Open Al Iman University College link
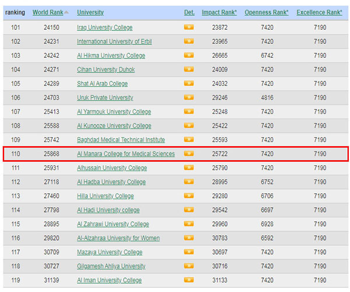 110,280
